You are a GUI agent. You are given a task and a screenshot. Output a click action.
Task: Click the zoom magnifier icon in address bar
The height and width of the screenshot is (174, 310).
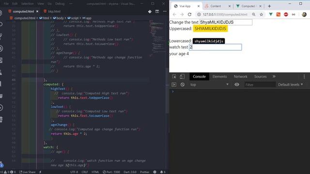(254, 14)
